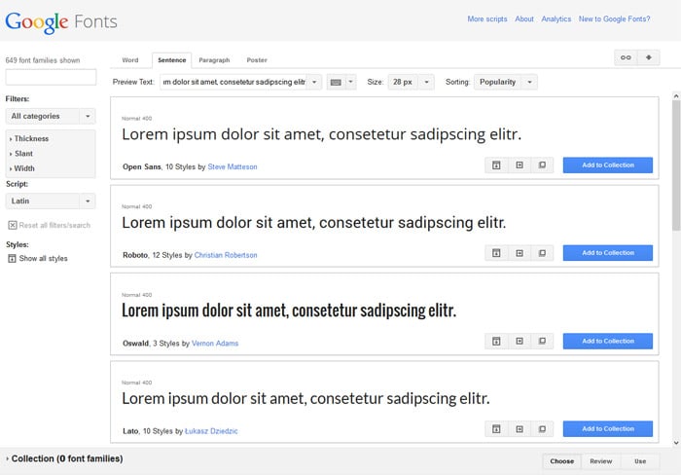
Task: Click the see-all-styles icon for Roboto
Action: (x=496, y=253)
